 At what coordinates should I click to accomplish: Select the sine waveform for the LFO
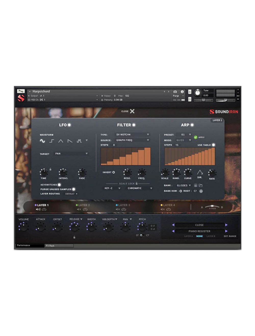coord(43,141)
